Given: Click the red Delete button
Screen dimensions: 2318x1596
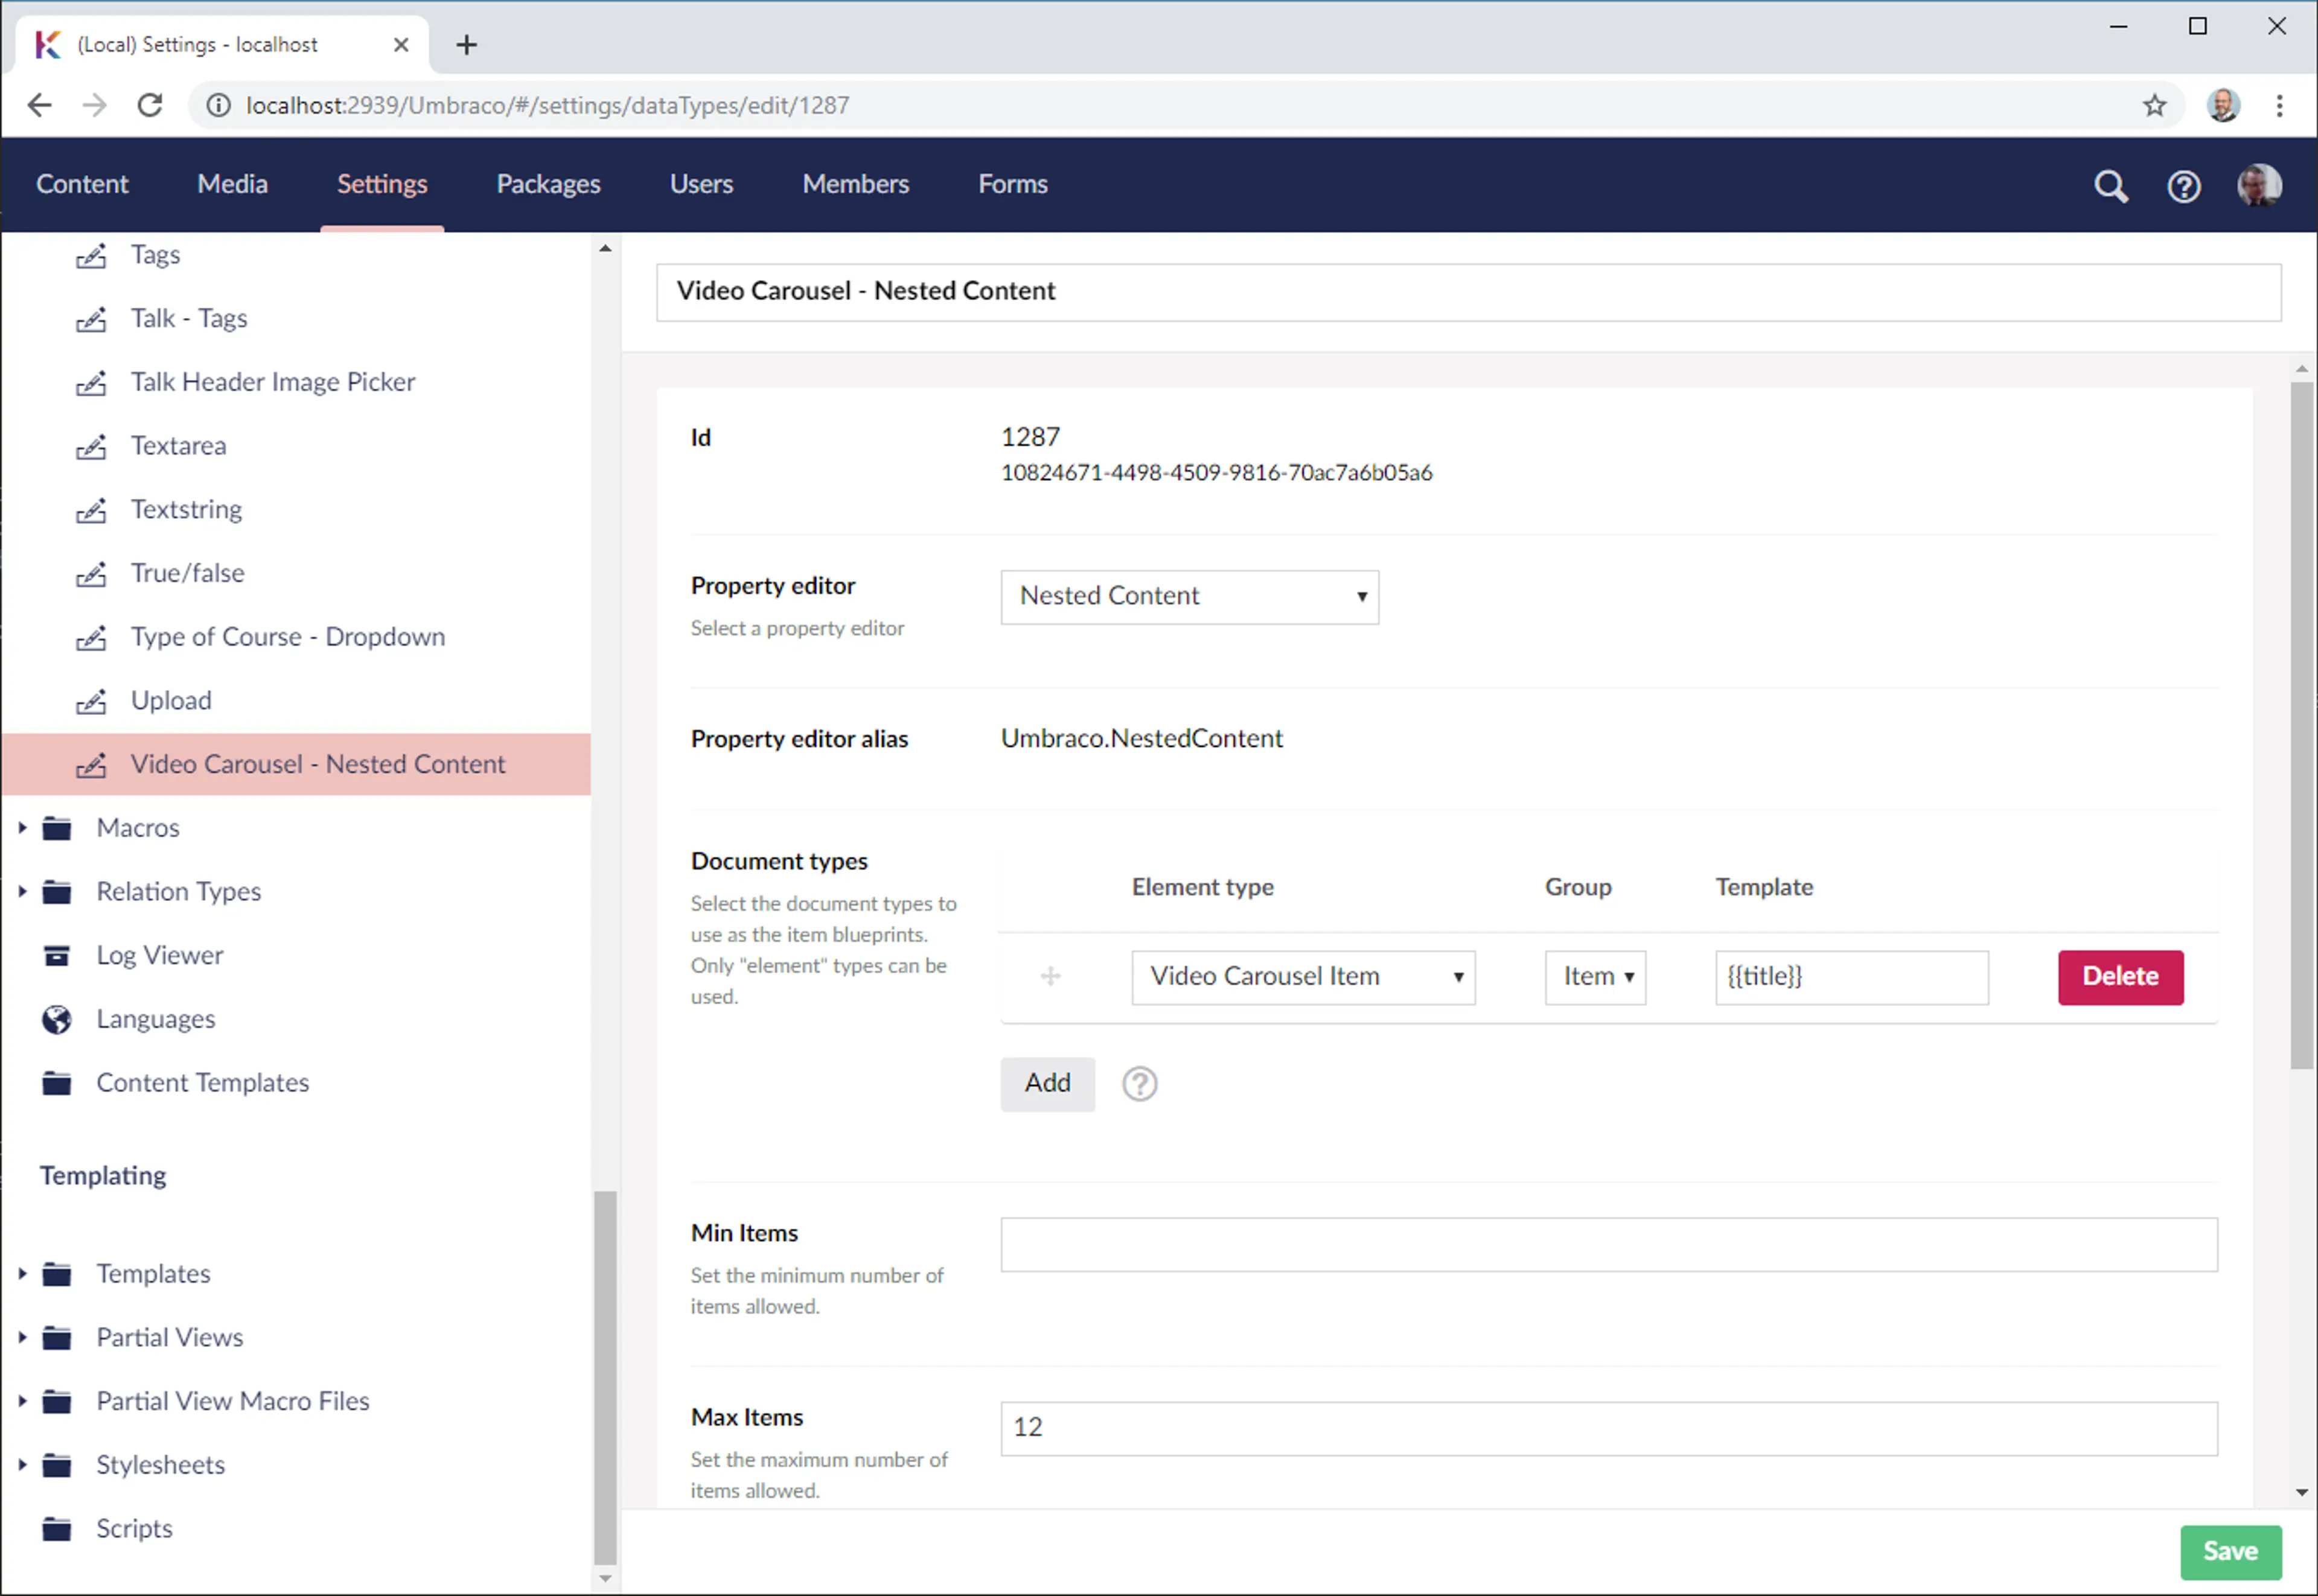Looking at the screenshot, I should (2119, 977).
